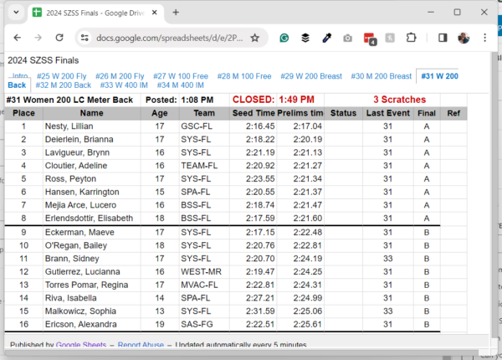Toggle the browser side panel
The width and height of the screenshot is (502, 360).
[442, 38]
